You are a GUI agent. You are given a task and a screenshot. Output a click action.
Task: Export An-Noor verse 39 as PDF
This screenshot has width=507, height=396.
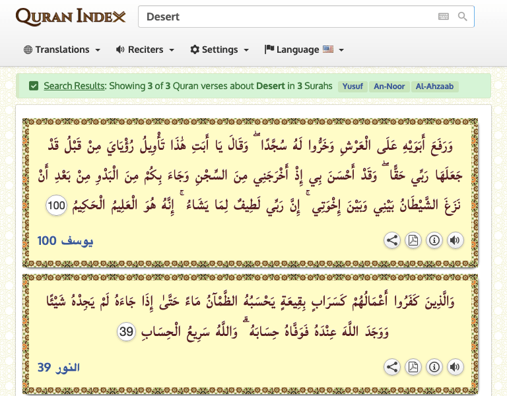413,368
